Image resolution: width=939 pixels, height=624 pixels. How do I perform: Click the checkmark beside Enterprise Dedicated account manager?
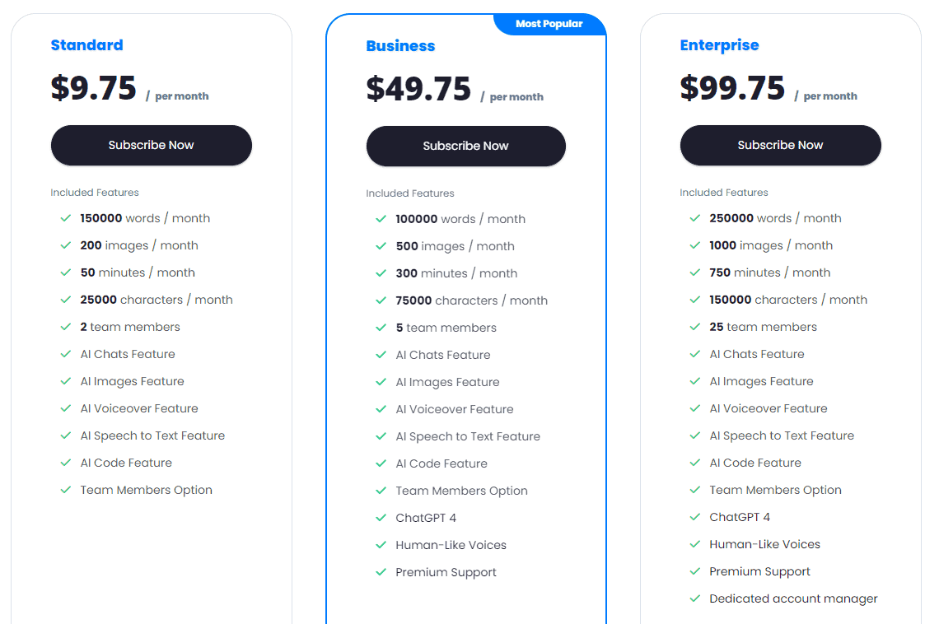[x=694, y=598]
